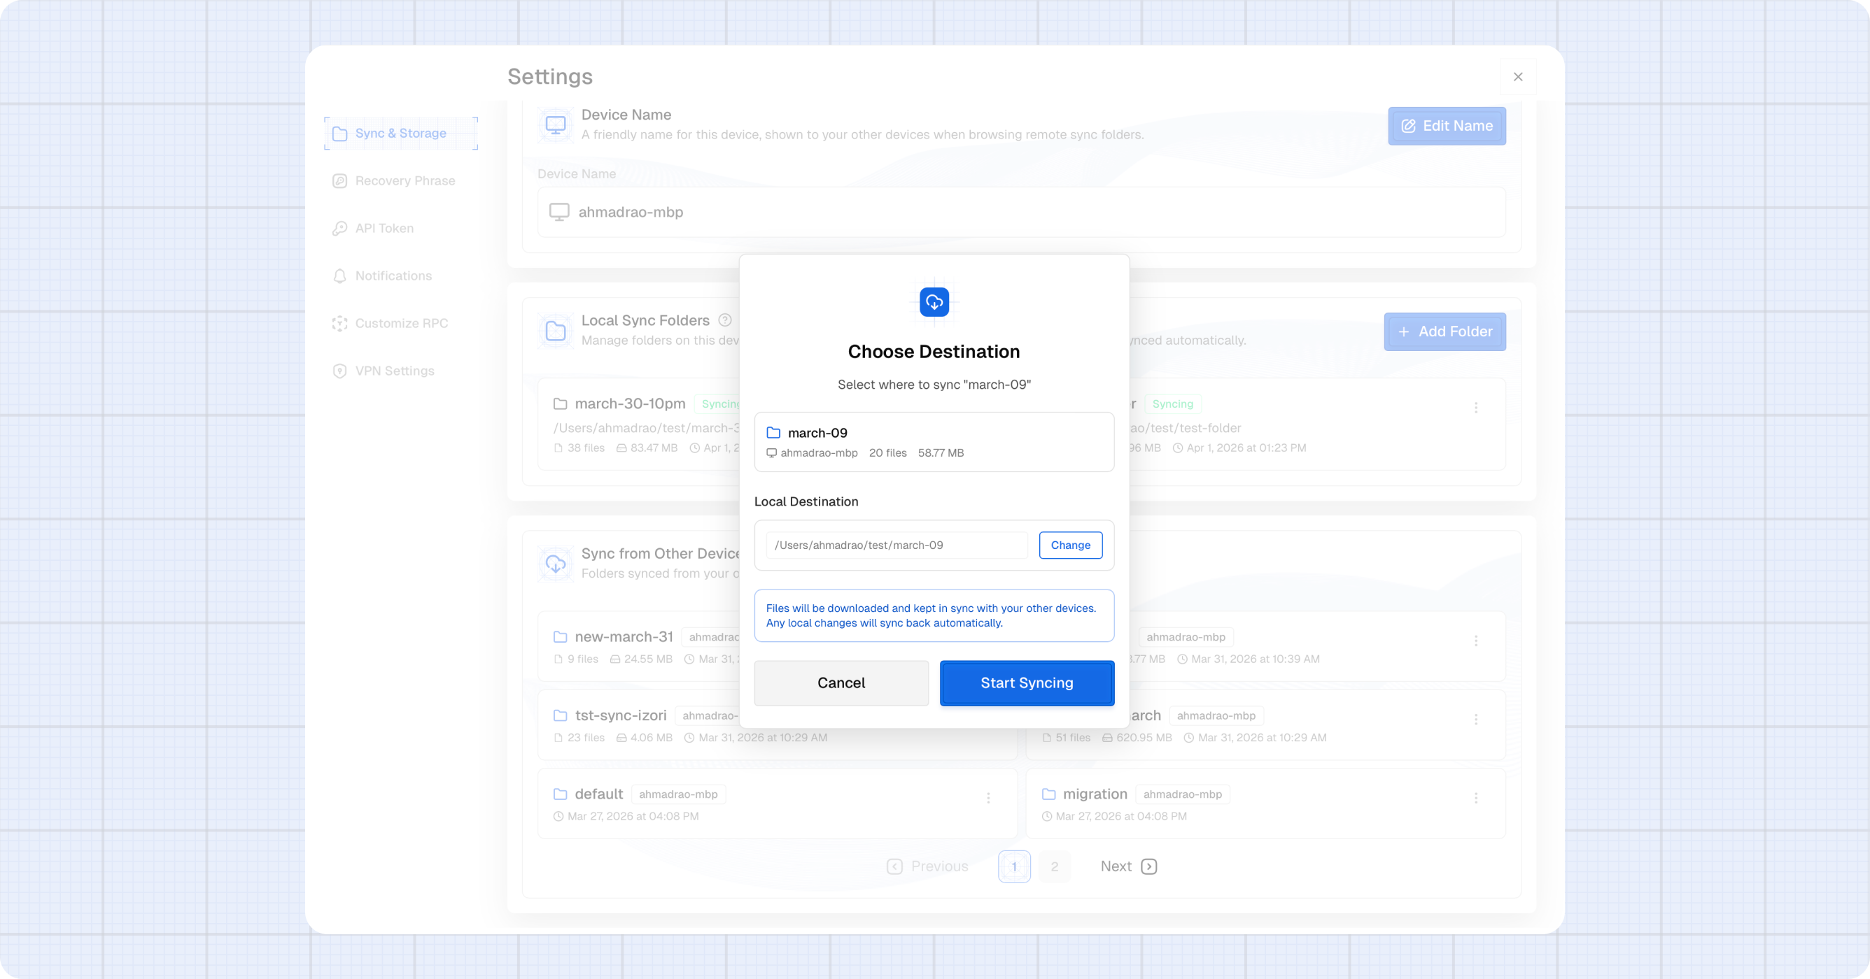
Task: Open the options menu for the migration folder
Action: pos(1476,798)
